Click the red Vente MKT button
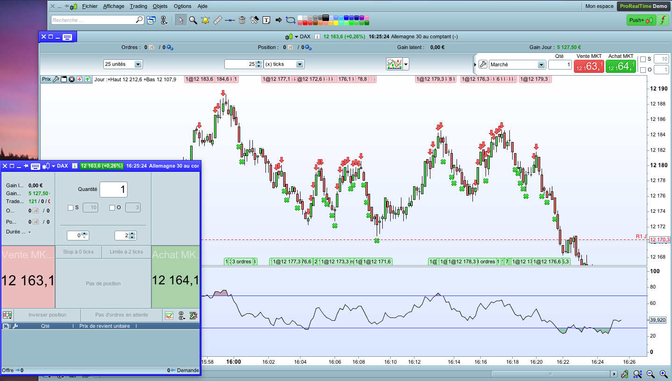The height and width of the screenshot is (381, 672). [x=589, y=66]
